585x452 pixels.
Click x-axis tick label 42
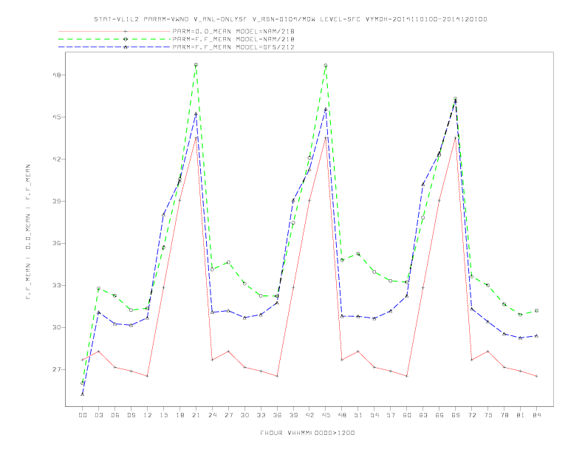tap(309, 415)
